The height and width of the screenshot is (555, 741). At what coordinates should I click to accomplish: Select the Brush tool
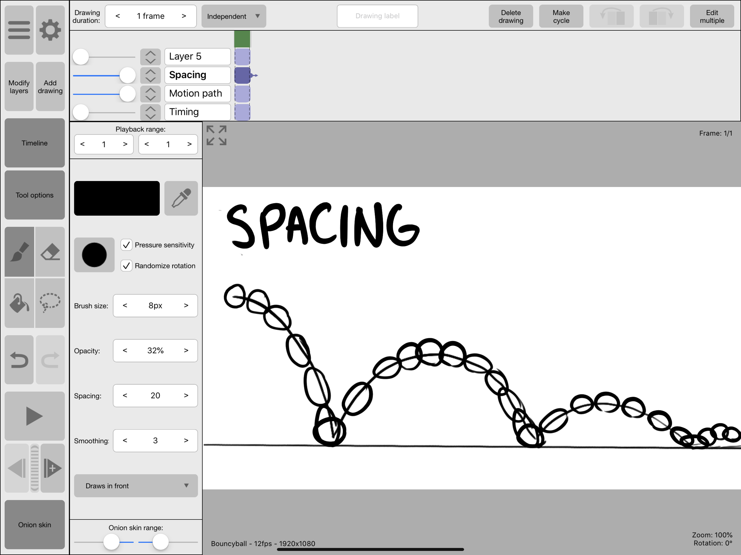click(x=20, y=252)
